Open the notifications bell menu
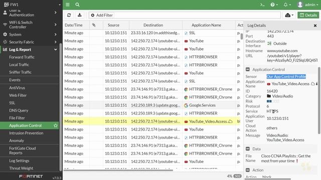321x180 pixels. click(x=287, y=4)
